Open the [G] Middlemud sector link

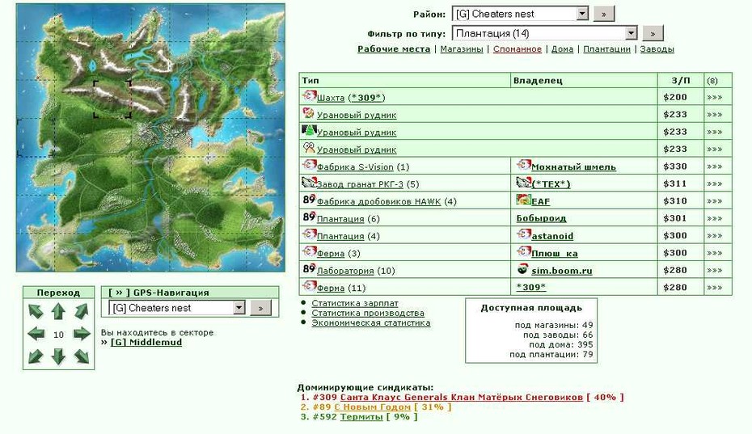146,343
